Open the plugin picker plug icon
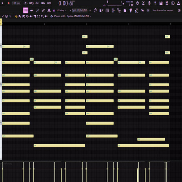Image resolution: width=182 pixels, height=182 pixels. click(131, 11)
